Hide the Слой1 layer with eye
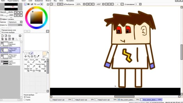Viewport: 183px width, 103px height. 2,61
